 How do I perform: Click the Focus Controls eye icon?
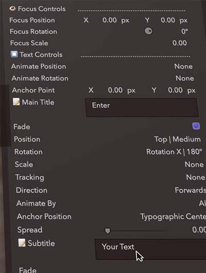click(12, 8)
